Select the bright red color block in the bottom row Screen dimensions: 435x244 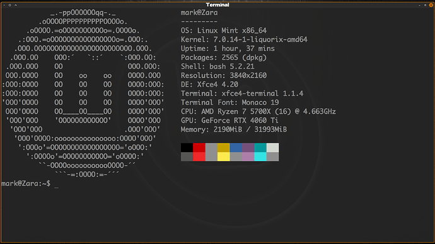pyautogui.click(x=199, y=157)
